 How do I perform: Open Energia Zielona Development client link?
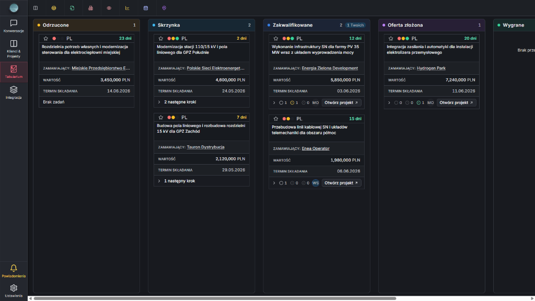(330, 68)
